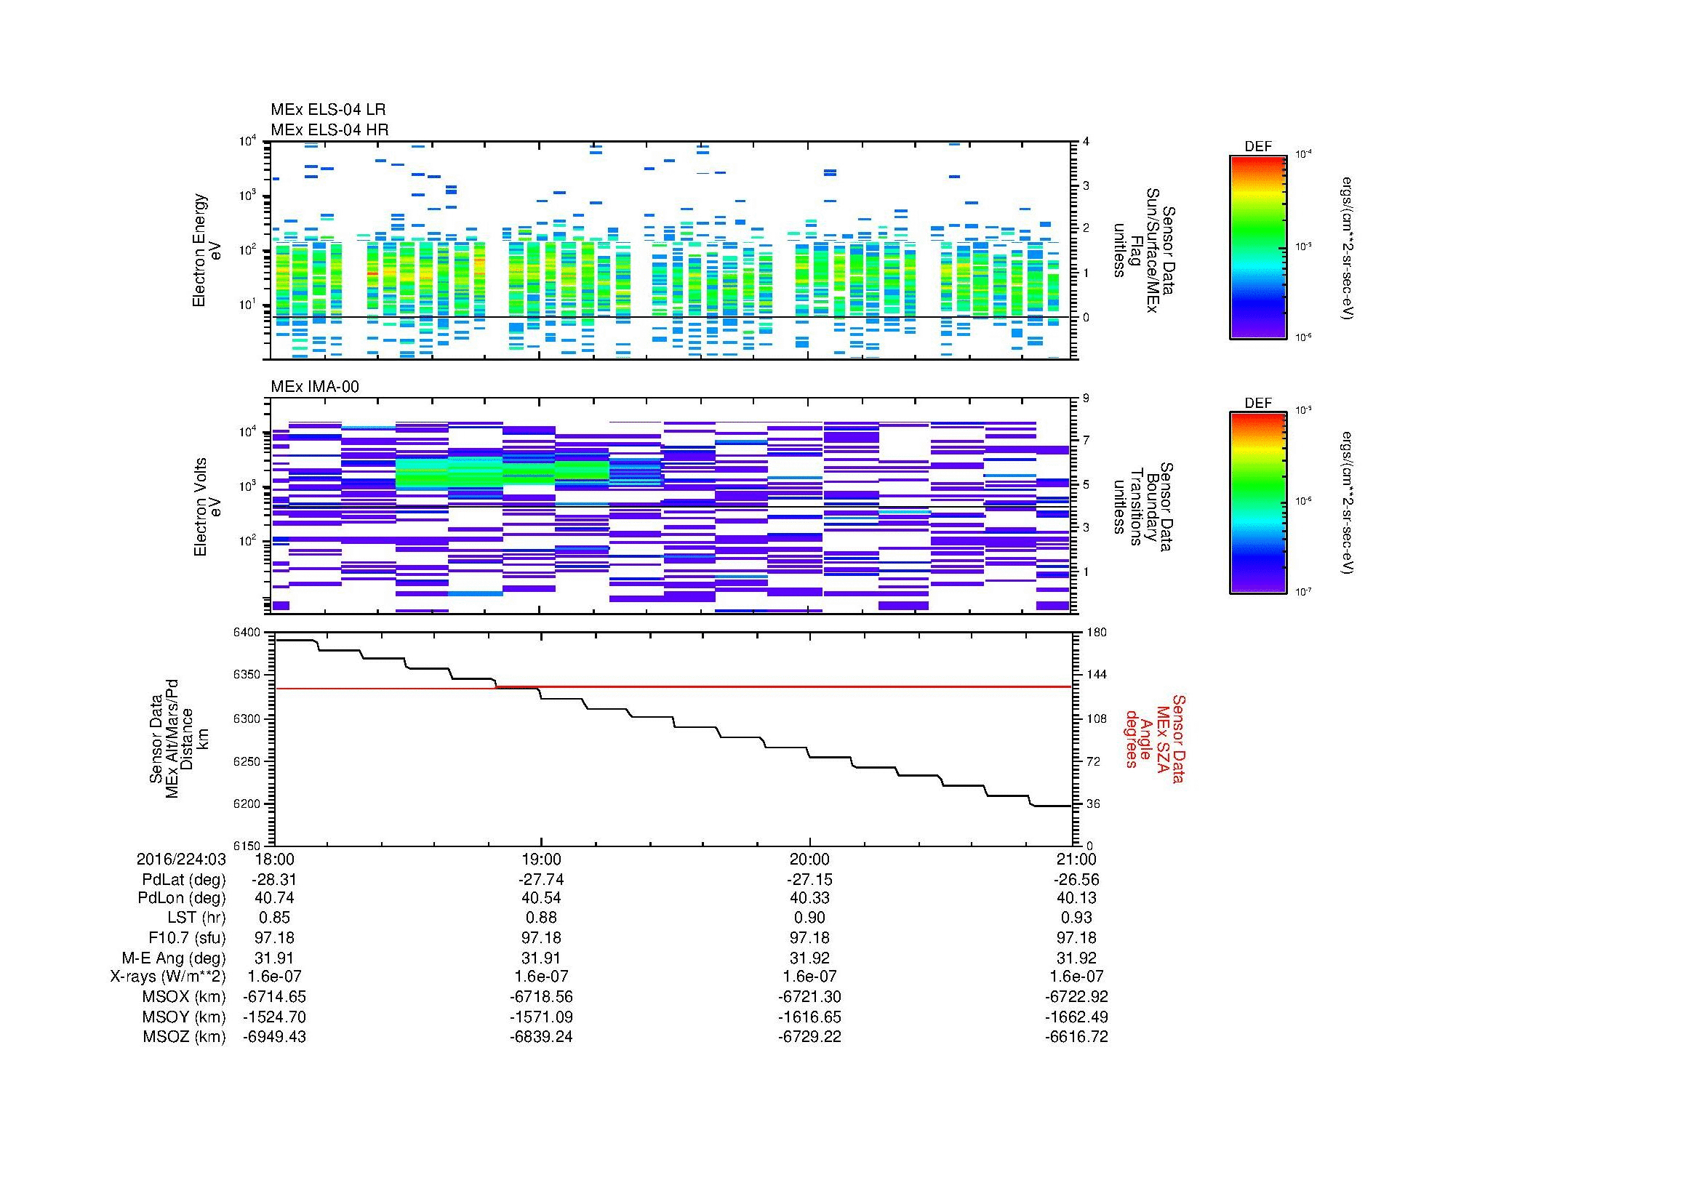This screenshot has height=1202, width=1701.
Task: Click the 'Electron Energy eV' axis label
Action: (207, 250)
